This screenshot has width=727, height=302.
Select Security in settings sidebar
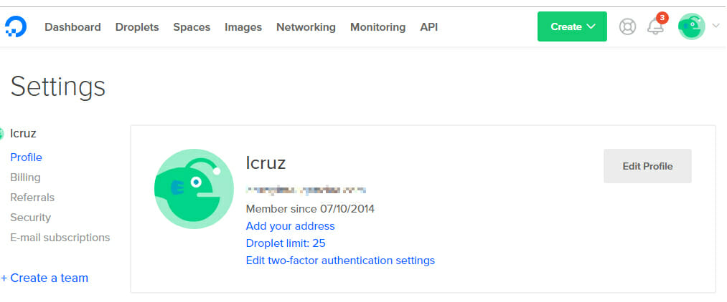(30, 218)
